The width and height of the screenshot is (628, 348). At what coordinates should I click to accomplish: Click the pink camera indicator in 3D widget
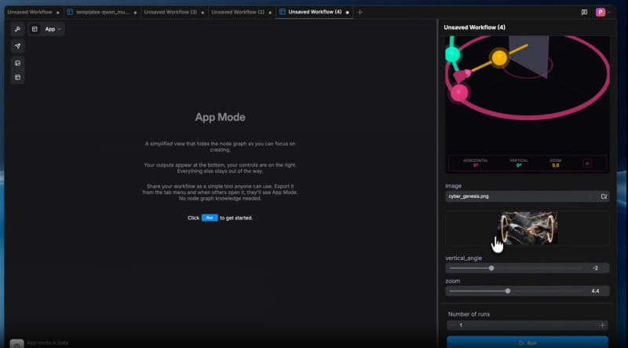coord(462,75)
